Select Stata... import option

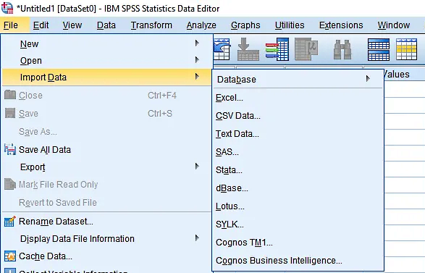pyautogui.click(x=298, y=170)
